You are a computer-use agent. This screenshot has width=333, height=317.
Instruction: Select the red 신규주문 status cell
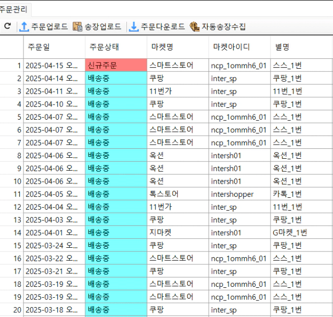[x=116, y=65]
